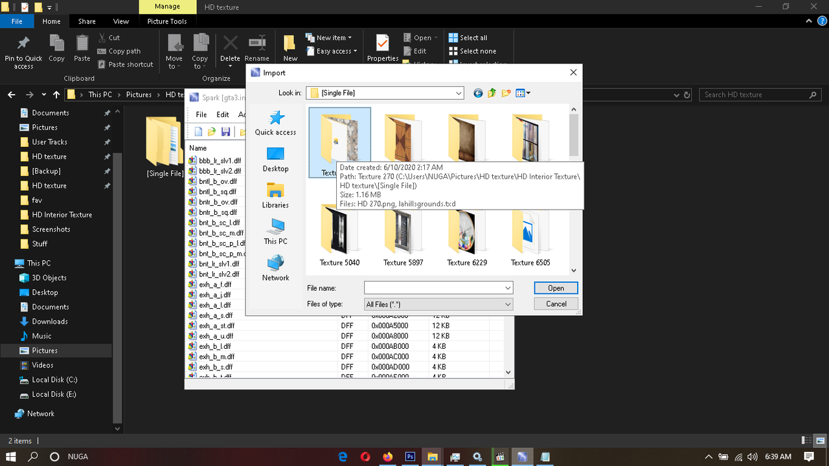
Task: Select the Texture 5897 folder
Action: click(x=403, y=235)
